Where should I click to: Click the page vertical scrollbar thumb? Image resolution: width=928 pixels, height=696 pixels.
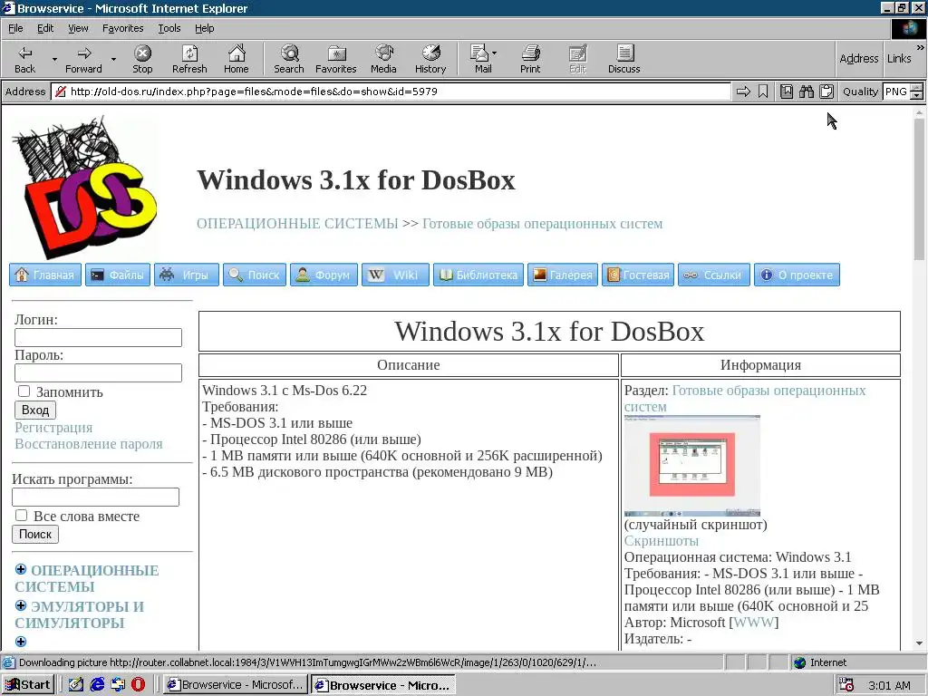919,189
